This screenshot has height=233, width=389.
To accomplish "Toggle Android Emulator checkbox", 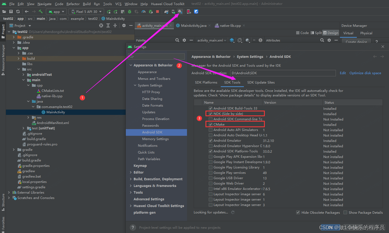I will [211, 141].
